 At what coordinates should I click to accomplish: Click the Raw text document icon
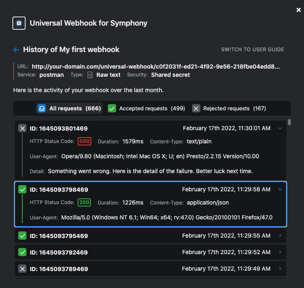(x=90, y=75)
